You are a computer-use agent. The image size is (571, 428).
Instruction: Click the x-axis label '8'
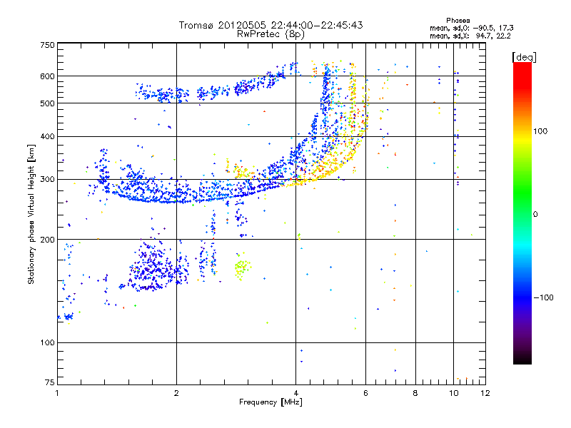[415, 393]
